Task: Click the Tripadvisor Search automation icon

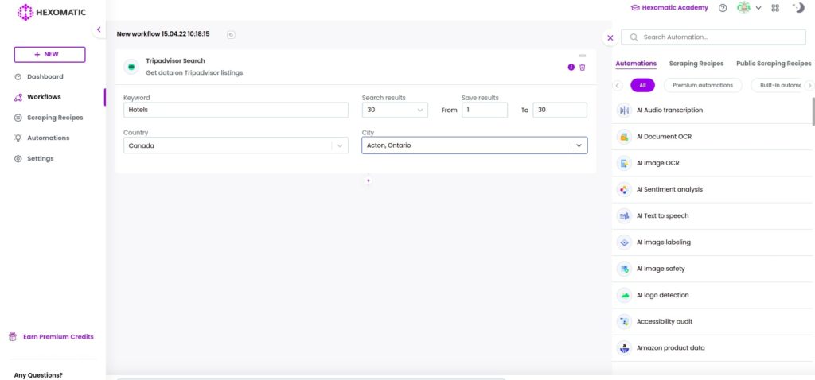Action: (131, 67)
